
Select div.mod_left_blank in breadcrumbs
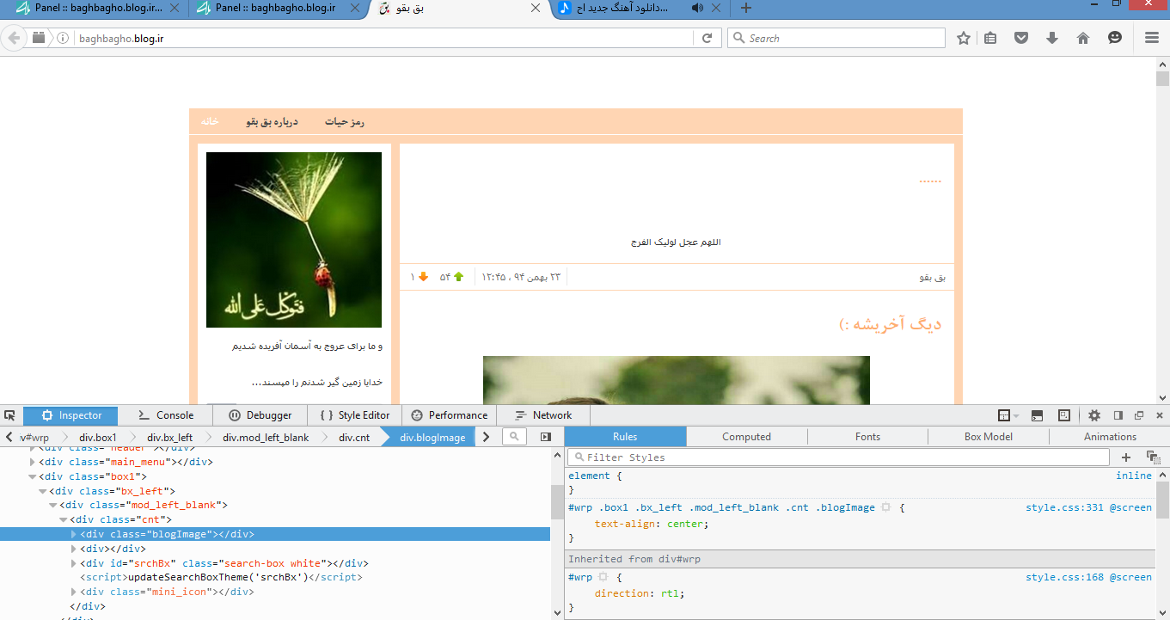pyautogui.click(x=265, y=437)
